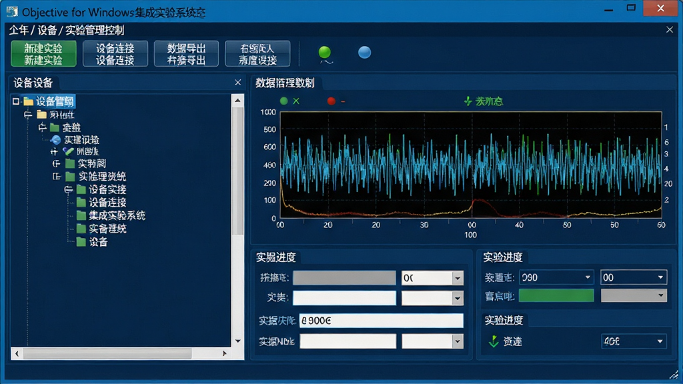Screen dimensions: 683x384
Task: Select the 实施理统统 folder icon
Action: (x=70, y=176)
